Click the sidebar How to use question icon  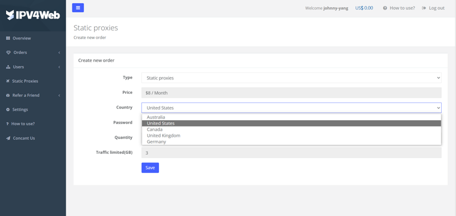tap(7, 124)
